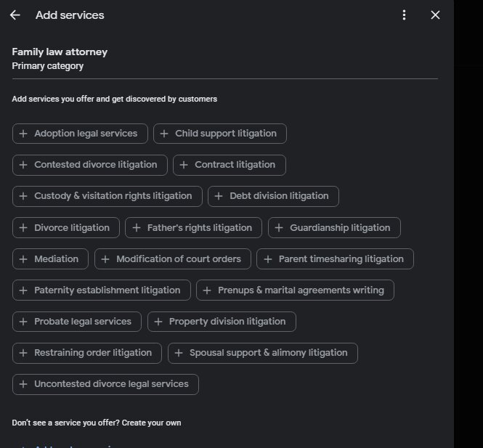Add Contract litigation service
The image size is (483, 448).
230,165
